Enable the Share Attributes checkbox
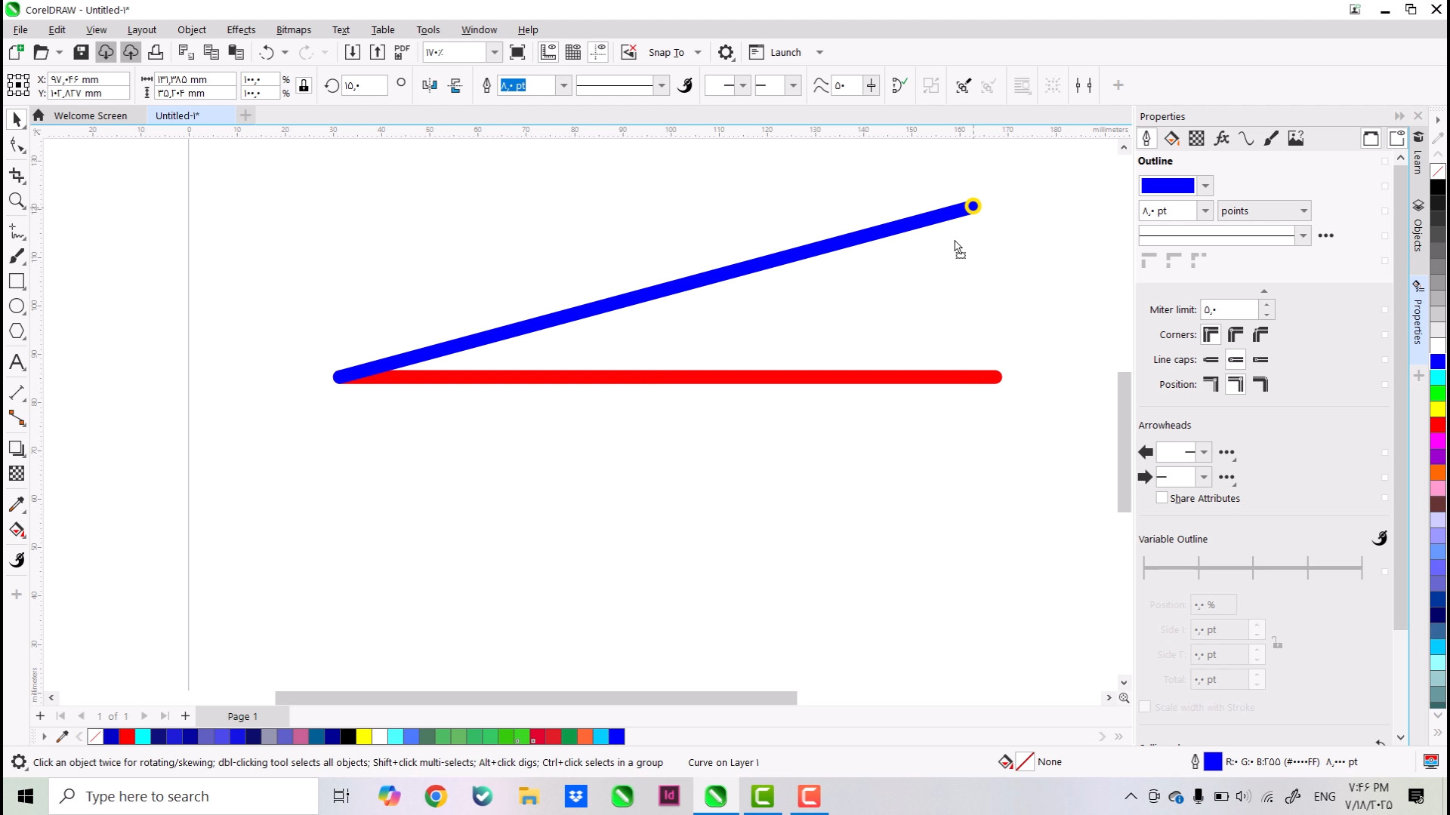This screenshot has height=815, width=1450. point(1162,498)
